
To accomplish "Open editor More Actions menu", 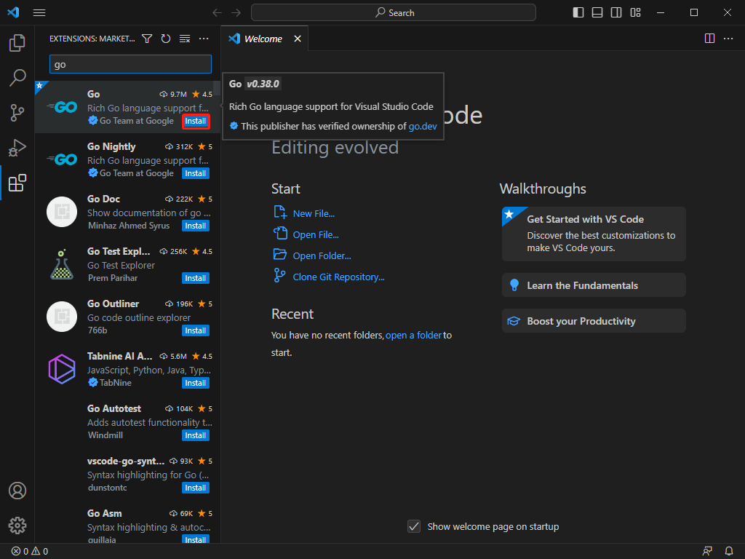I will click(x=728, y=39).
